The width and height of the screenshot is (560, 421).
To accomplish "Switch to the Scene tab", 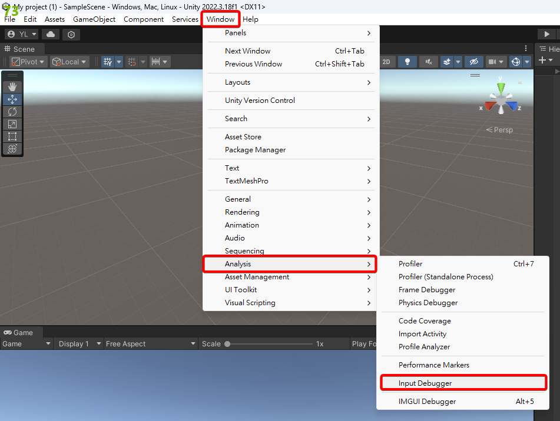I will (x=21, y=49).
